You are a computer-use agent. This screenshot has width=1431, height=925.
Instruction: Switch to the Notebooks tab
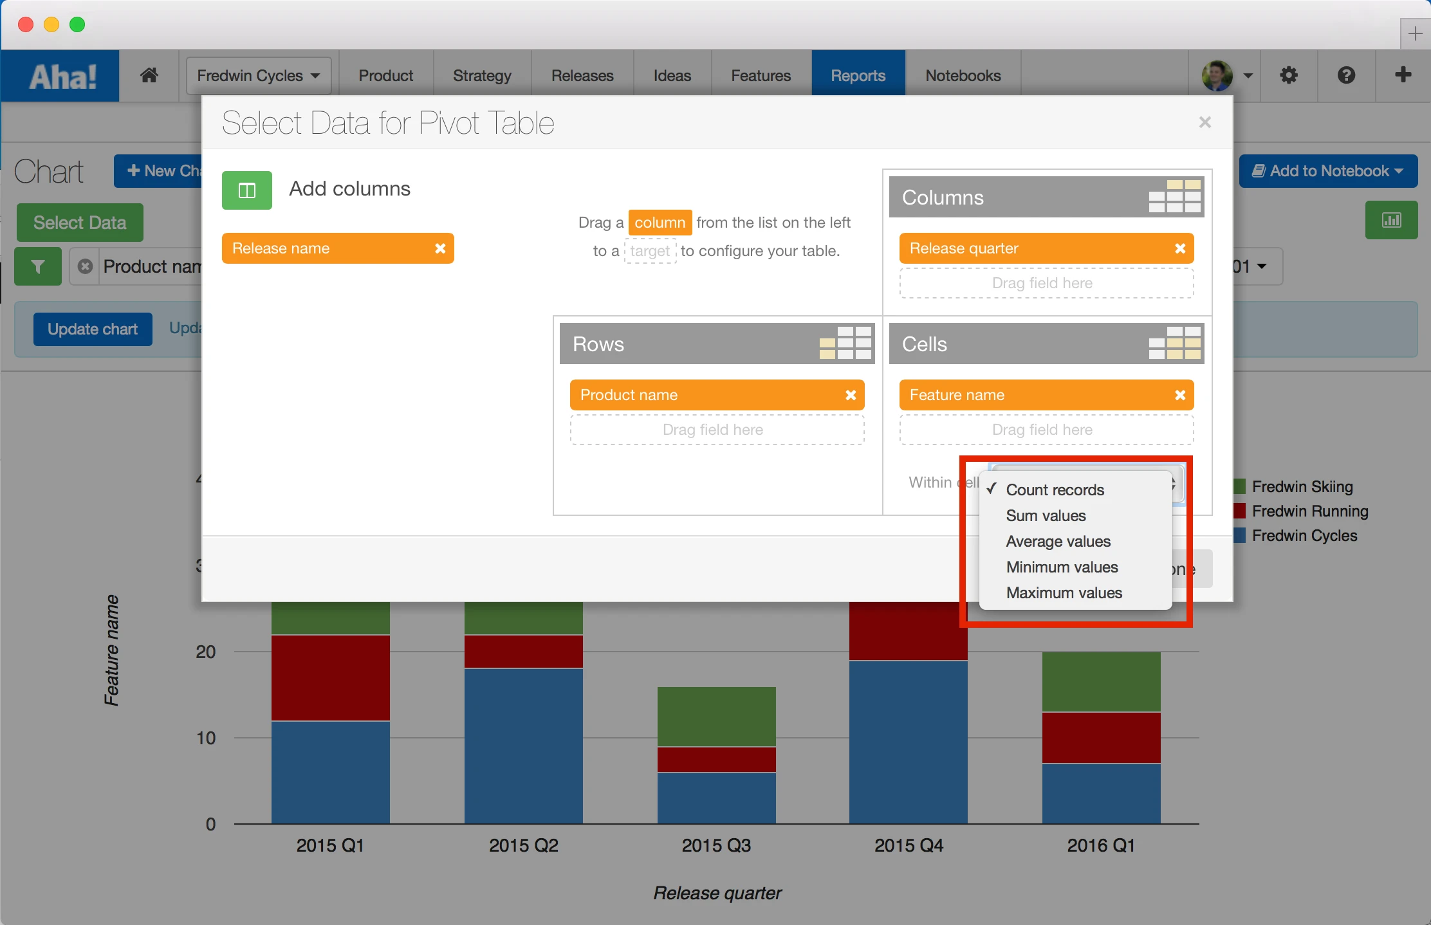[963, 76]
